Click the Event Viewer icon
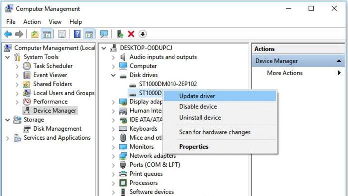Screen dimensions: 348x196 27,75
